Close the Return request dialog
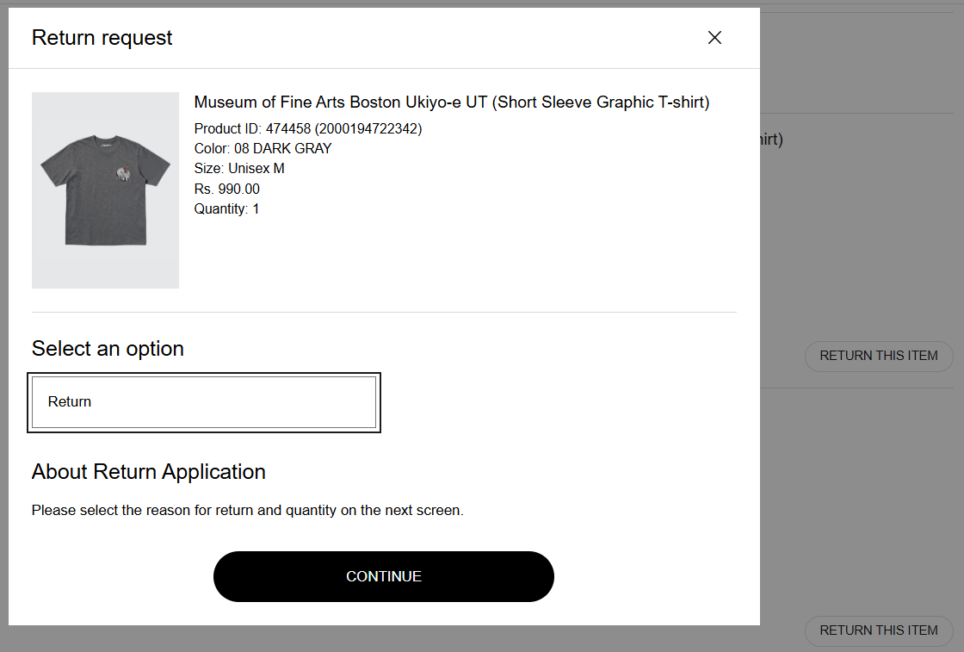The image size is (964, 652). tap(714, 38)
